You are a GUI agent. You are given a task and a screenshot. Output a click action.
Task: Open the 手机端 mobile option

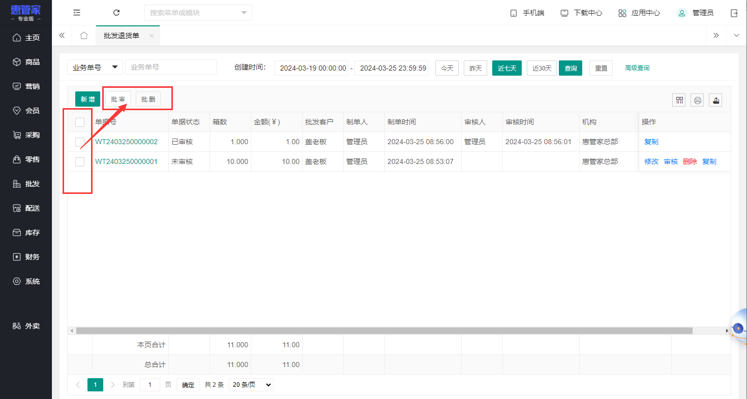(527, 13)
